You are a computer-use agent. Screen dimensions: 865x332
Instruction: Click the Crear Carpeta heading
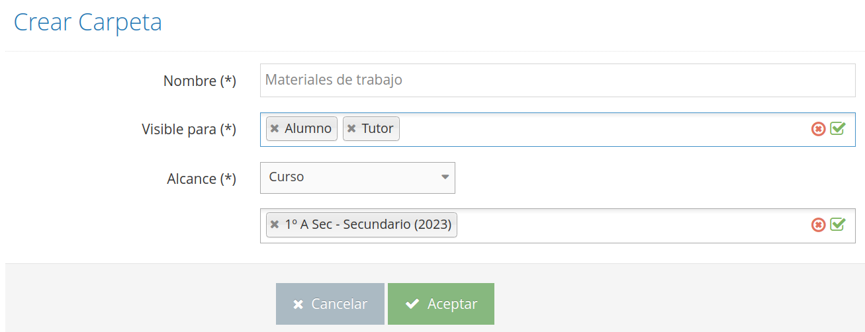click(88, 22)
